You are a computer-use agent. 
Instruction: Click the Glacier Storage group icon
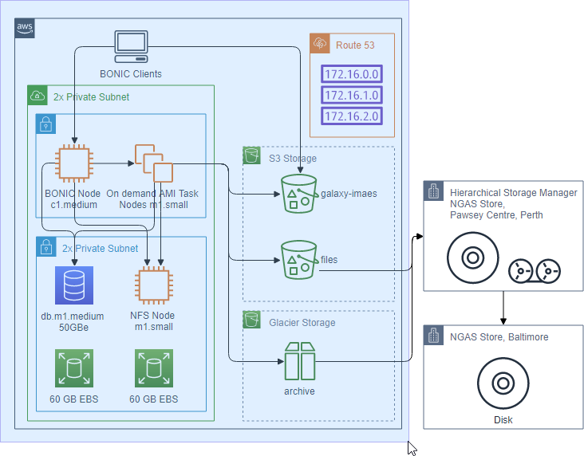click(252, 320)
